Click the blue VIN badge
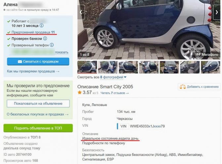 pyautogui.click(x=123, y=126)
